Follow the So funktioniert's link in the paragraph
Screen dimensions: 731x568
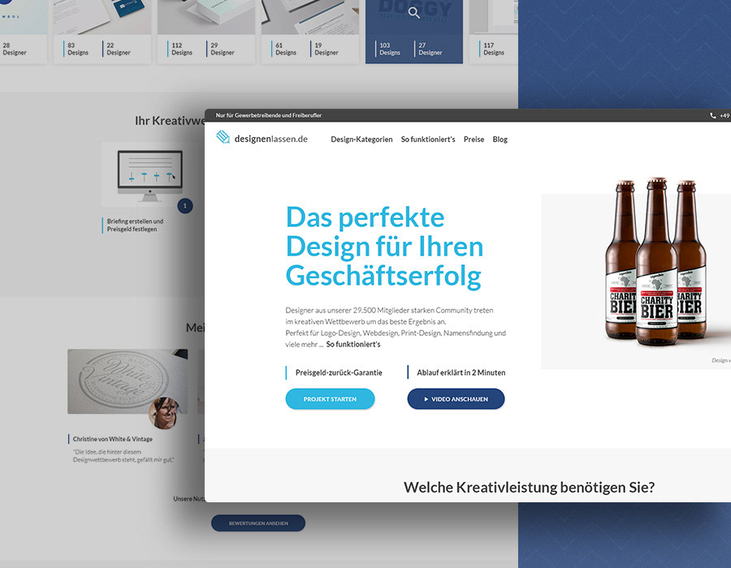point(353,344)
